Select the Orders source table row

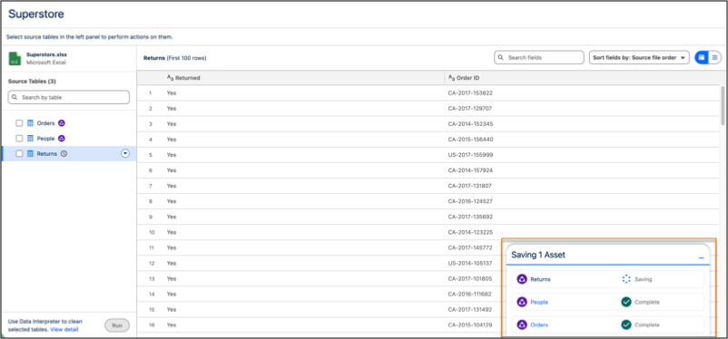[69, 123]
